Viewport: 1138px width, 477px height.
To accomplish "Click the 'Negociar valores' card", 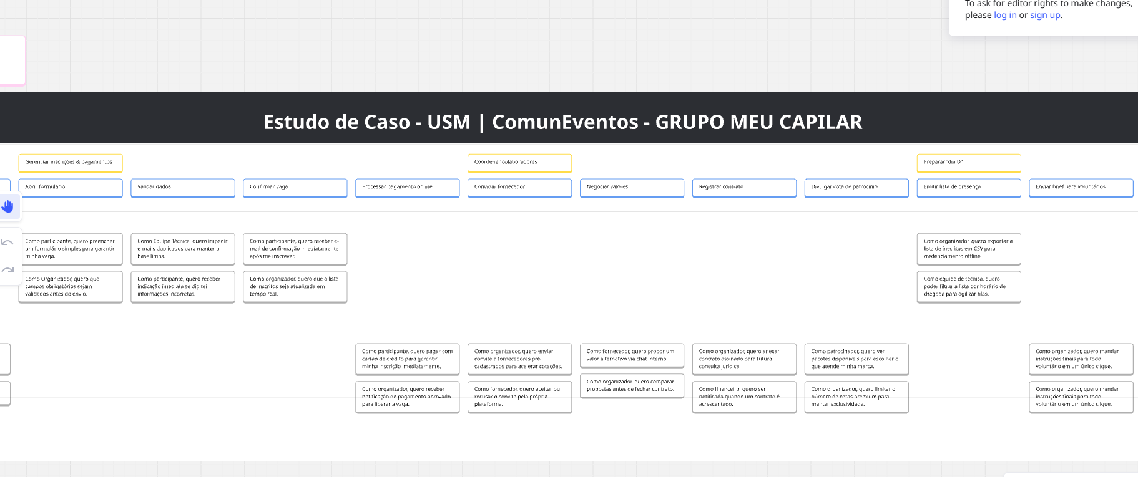I will pyautogui.click(x=632, y=188).
